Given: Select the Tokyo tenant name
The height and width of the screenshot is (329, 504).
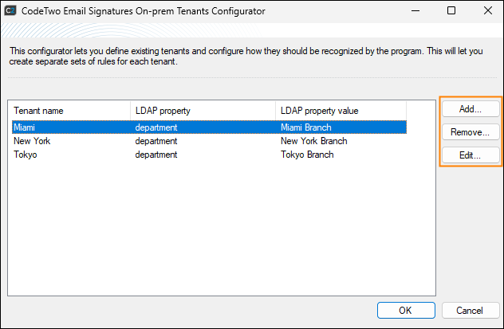Looking at the screenshot, I should 26,155.
